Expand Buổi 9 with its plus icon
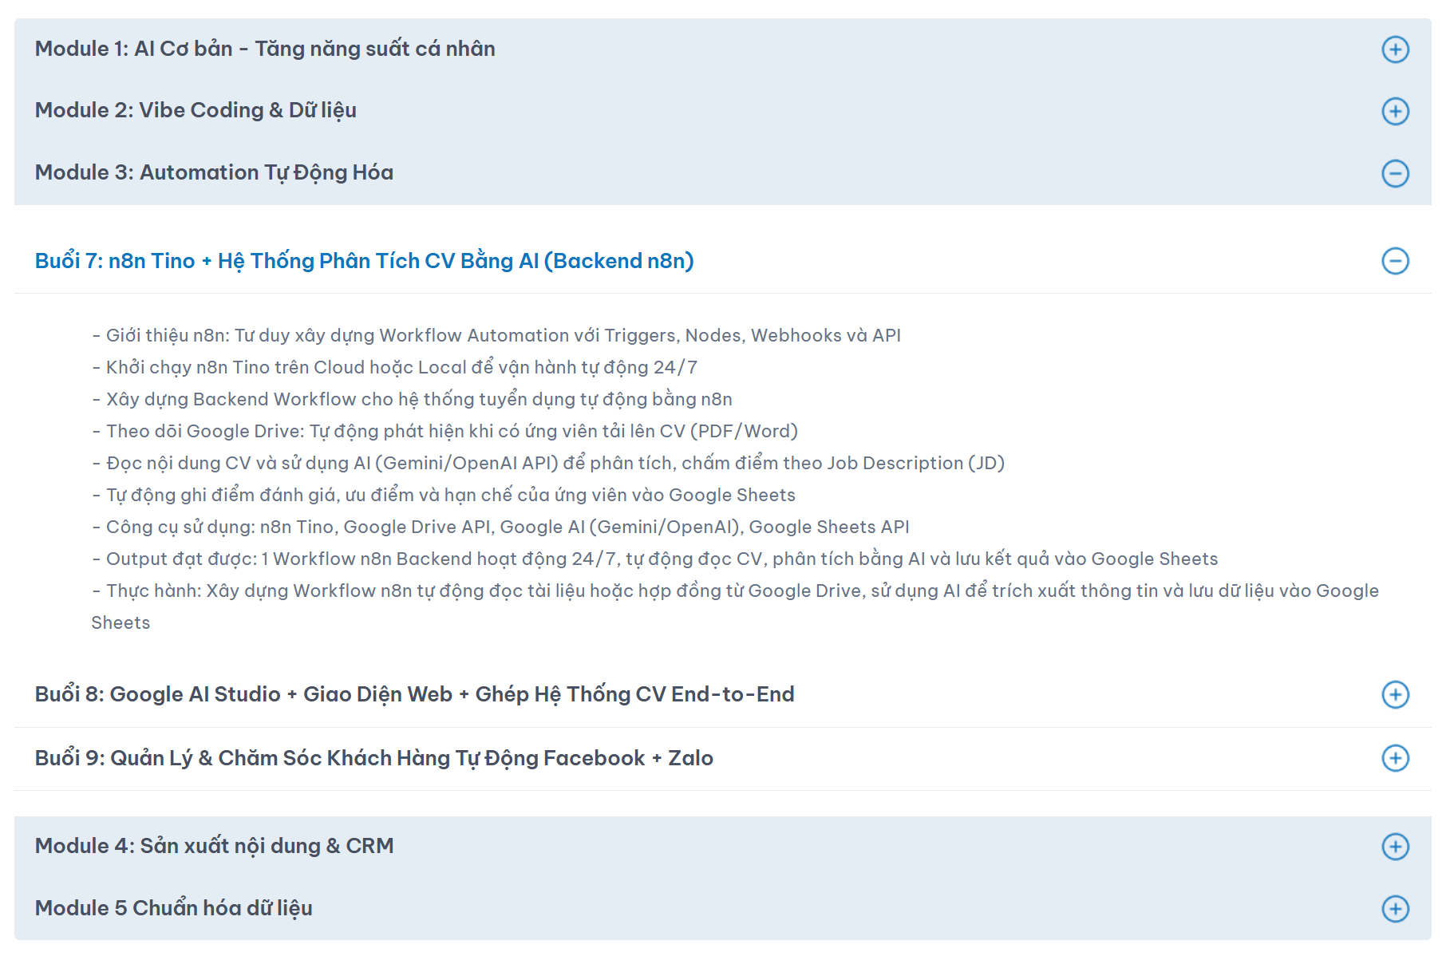Screen dimensions: 1446x960 click(1395, 758)
